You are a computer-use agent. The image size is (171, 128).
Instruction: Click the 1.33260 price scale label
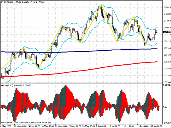(167, 75)
